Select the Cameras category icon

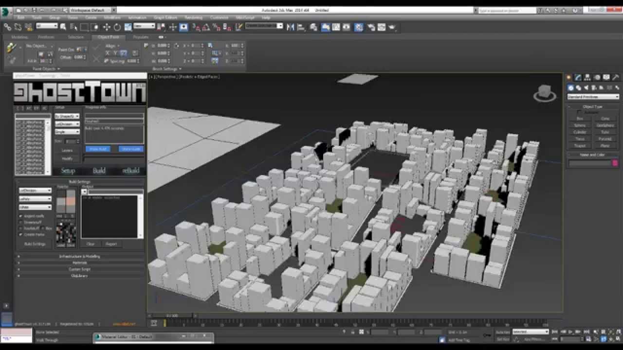pos(593,88)
